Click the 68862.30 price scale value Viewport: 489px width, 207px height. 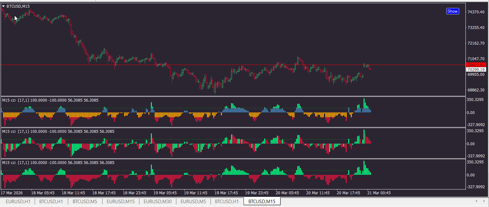pyautogui.click(x=476, y=90)
